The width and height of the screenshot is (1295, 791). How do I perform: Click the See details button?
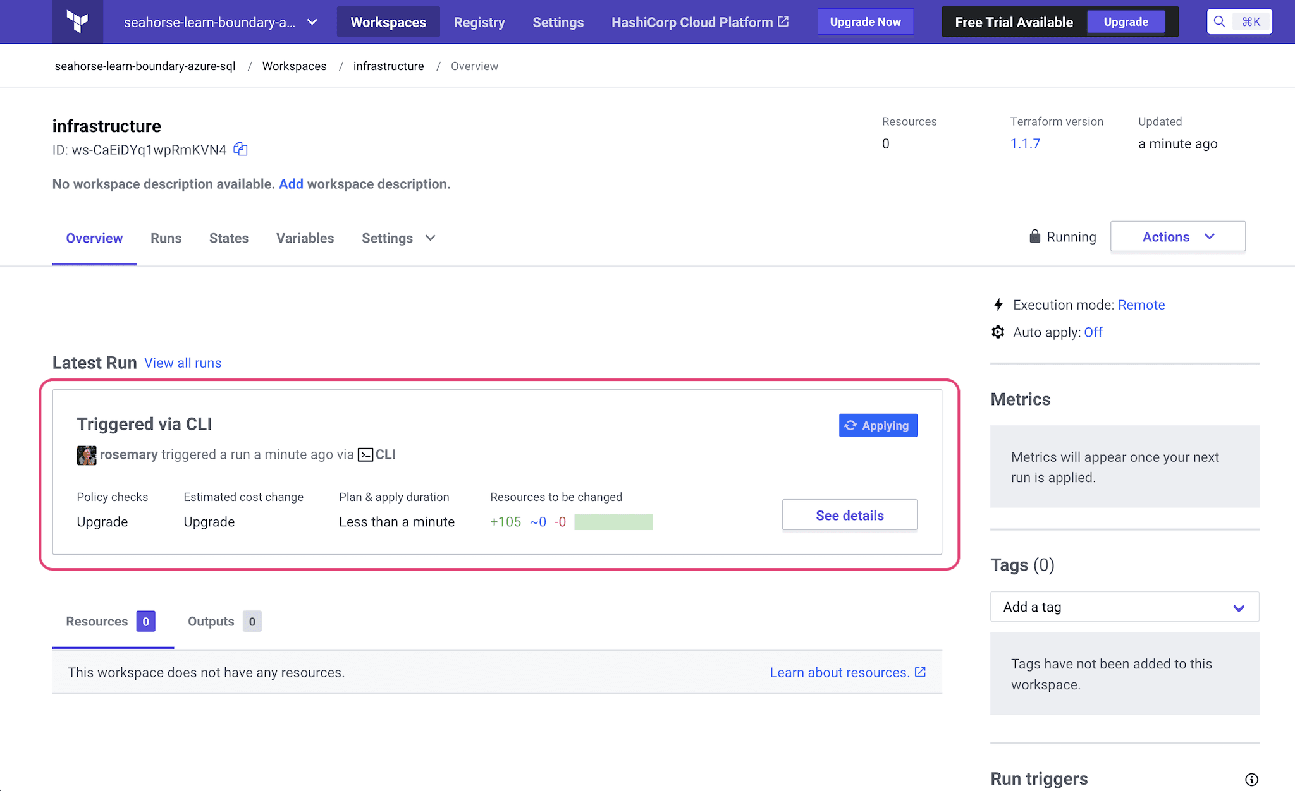point(849,515)
